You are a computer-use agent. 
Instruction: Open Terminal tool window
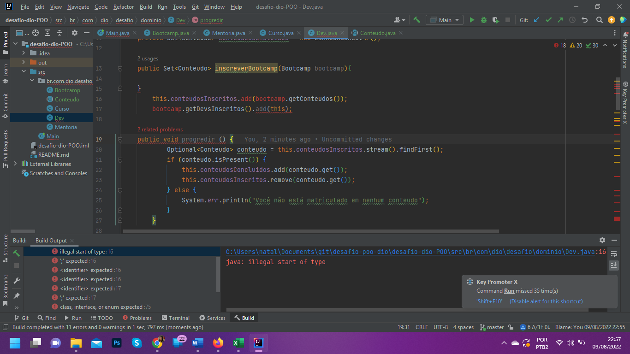[175, 318]
